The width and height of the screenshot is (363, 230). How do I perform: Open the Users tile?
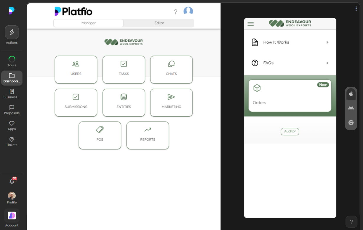click(x=76, y=70)
